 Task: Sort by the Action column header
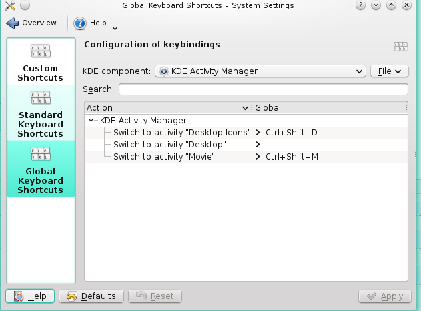pos(168,108)
